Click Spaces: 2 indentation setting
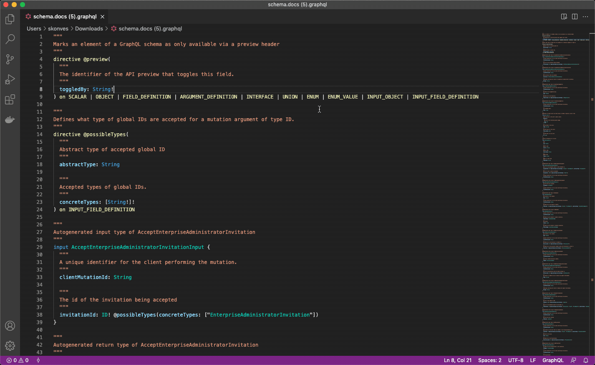The image size is (595, 365). click(x=490, y=360)
